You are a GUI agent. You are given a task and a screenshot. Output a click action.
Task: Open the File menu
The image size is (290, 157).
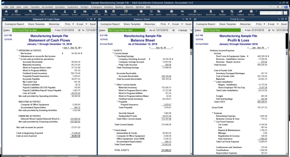6,7
